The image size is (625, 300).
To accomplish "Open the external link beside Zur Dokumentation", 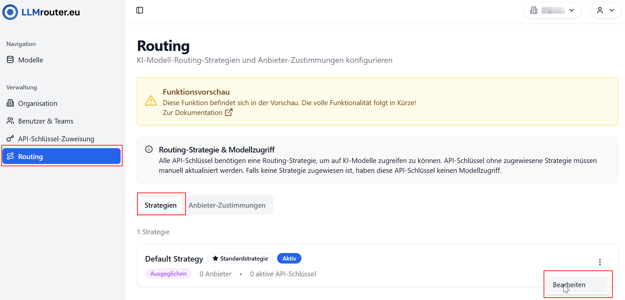I will pyautogui.click(x=229, y=112).
